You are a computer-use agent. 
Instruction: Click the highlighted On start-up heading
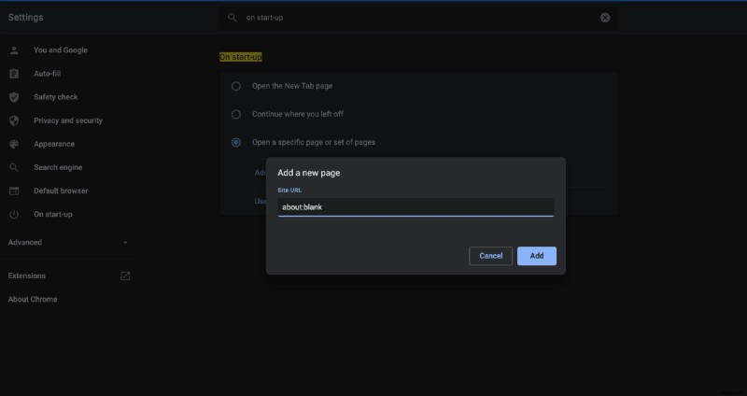pos(241,57)
